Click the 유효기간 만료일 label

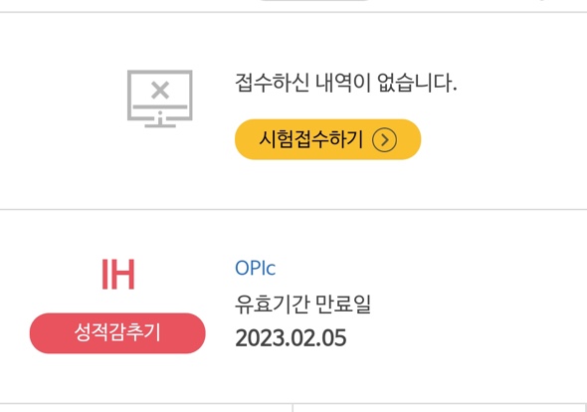[x=302, y=305]
